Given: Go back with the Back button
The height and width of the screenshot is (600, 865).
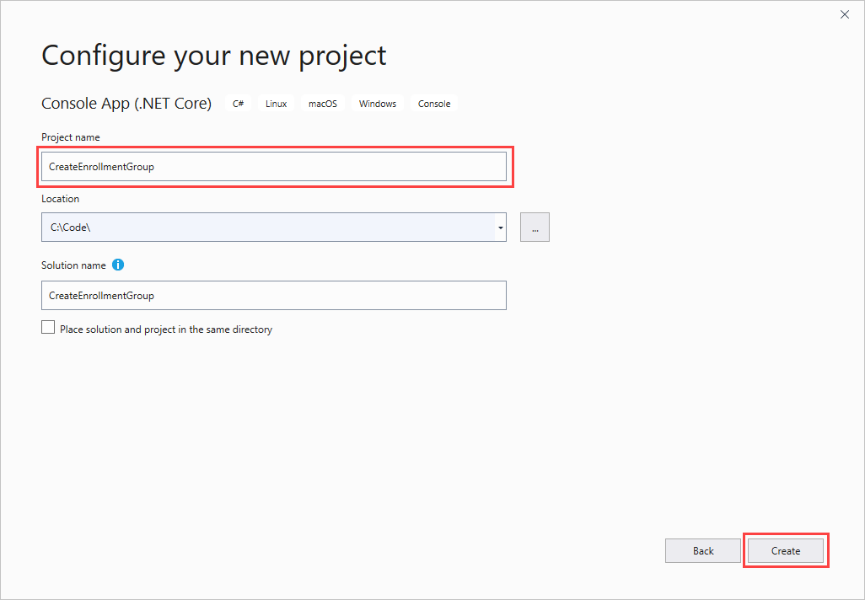Looking at the screenshot, I should click(x=703, y=551).
